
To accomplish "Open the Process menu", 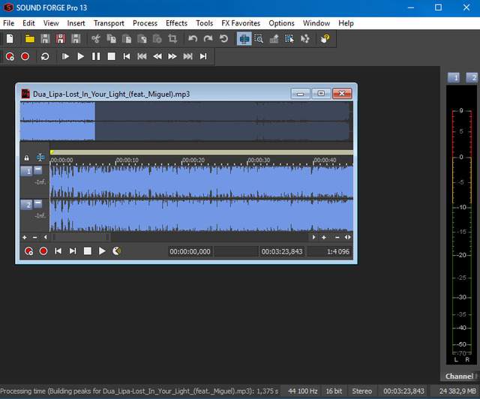I will point(145,23).
